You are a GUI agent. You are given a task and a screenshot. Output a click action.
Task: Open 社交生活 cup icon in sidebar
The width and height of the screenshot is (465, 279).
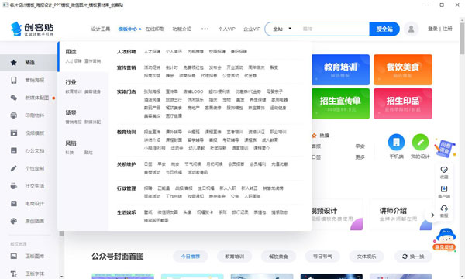pyautogui.click(x=14, y=186)
